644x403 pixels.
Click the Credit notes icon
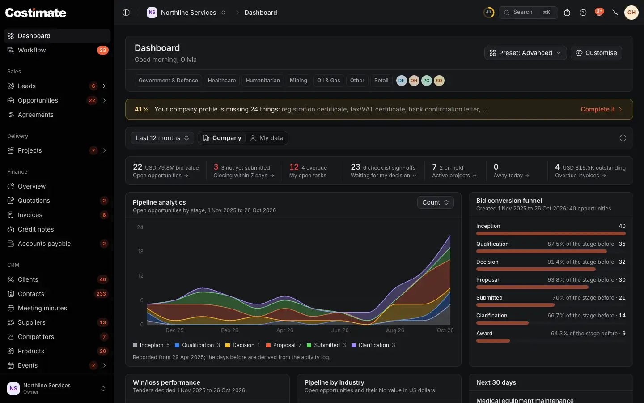[11, 229]
